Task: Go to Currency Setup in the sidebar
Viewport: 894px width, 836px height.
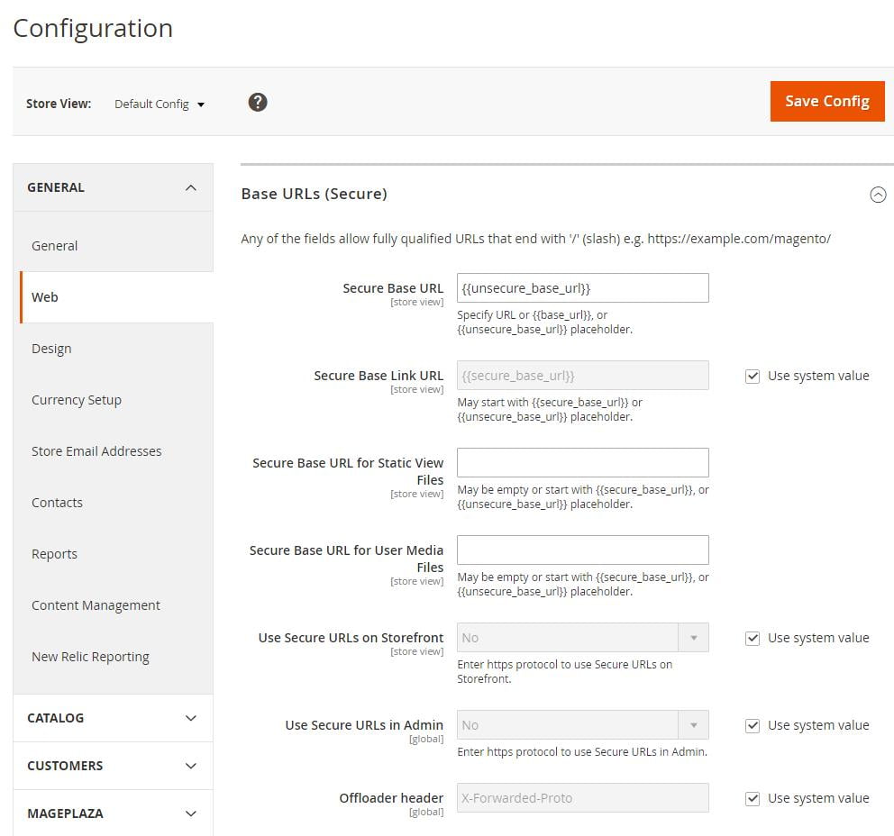Action: [x=77, y=400]
